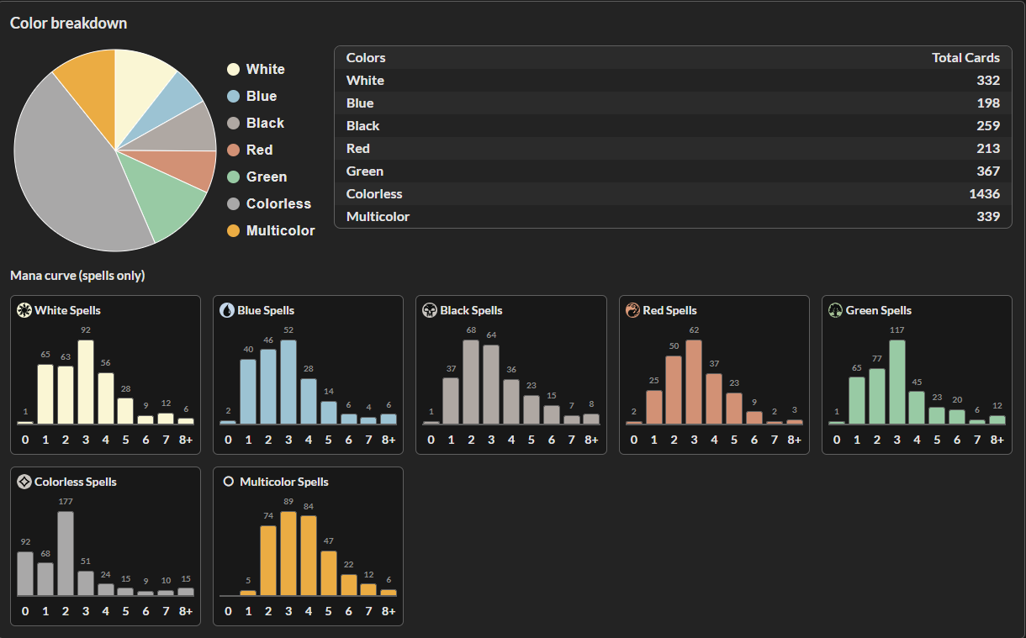The image size is (1026, 638).
Task: Click the Blue Spells bar labeled 52
Action: pyautogui.click(x=288, y=382)
